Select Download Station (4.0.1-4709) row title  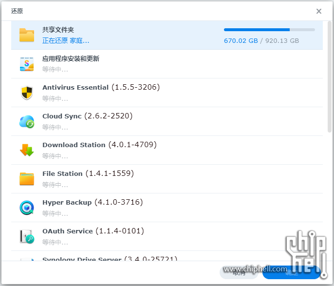tap(99, 145)
